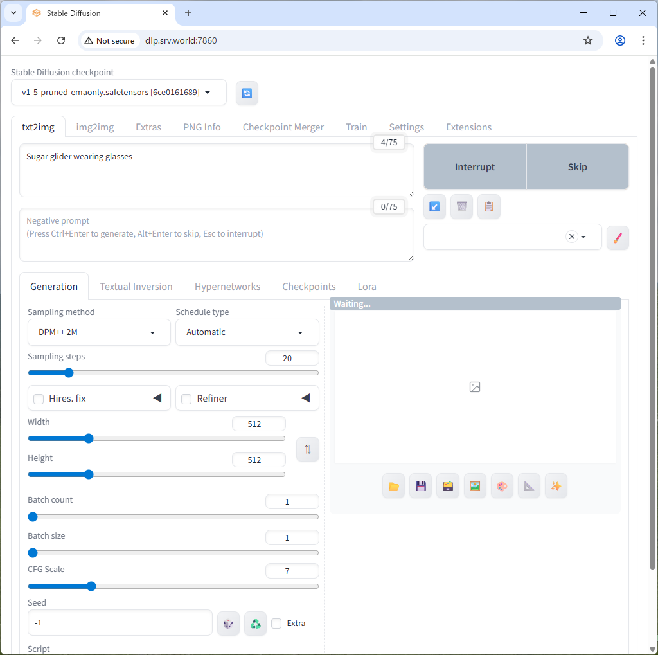Click the clipboard apply styles icon
658x655 pixels.
click(x=488, y=206)
